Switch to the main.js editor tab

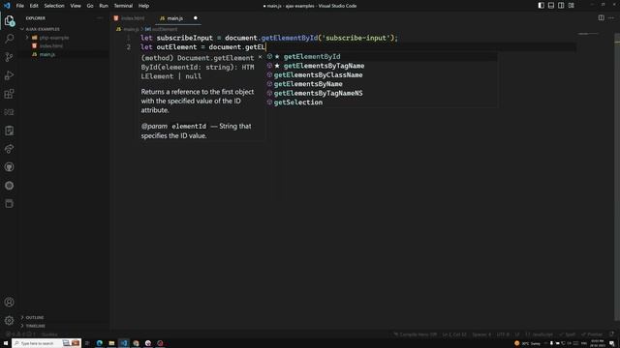(178, 18)
